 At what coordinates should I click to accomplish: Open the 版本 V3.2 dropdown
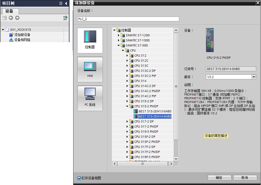click(x=254, y=77)
